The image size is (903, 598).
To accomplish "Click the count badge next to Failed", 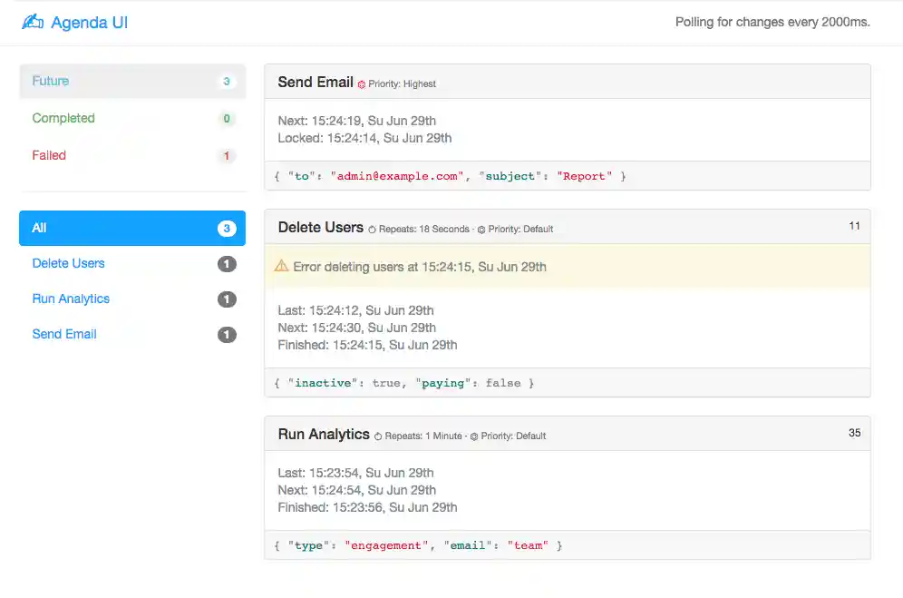I will click(x=227, y=155).
